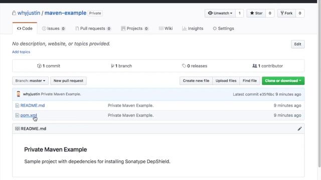Image resolution: width=321 pixels, height=180 pixels.
Task: Click the Sample project description text
Action: tap(97, 161)
